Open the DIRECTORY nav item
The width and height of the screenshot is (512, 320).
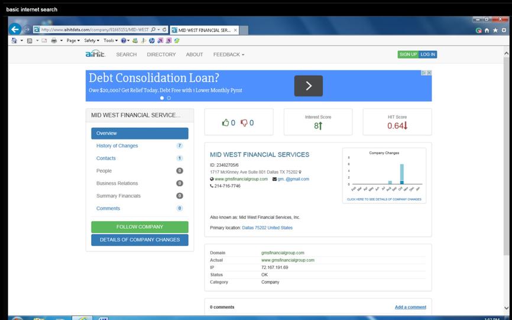(x=161, y=54)
